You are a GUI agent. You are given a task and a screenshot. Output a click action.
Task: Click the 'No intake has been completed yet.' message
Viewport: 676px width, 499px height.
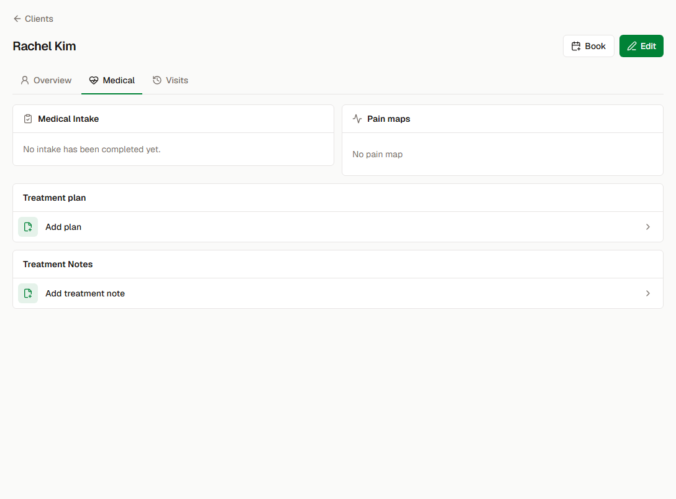pyautogui.click(x=92, y=149)
